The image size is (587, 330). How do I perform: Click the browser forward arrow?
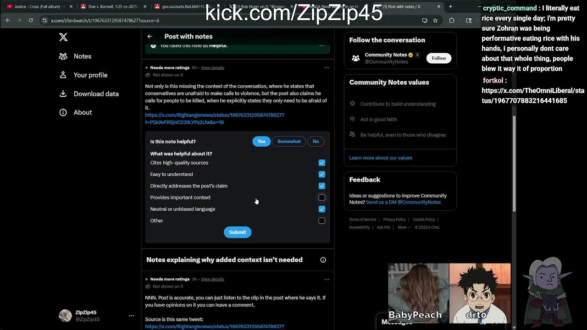click(19, 20)
